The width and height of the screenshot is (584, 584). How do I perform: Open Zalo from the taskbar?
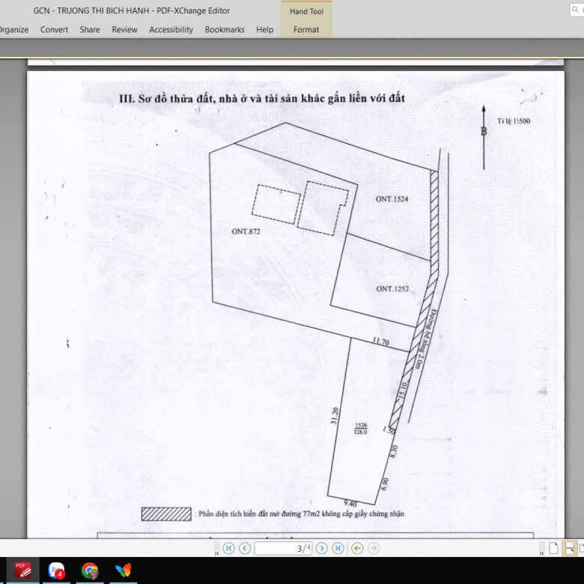[x=57, y=571]
